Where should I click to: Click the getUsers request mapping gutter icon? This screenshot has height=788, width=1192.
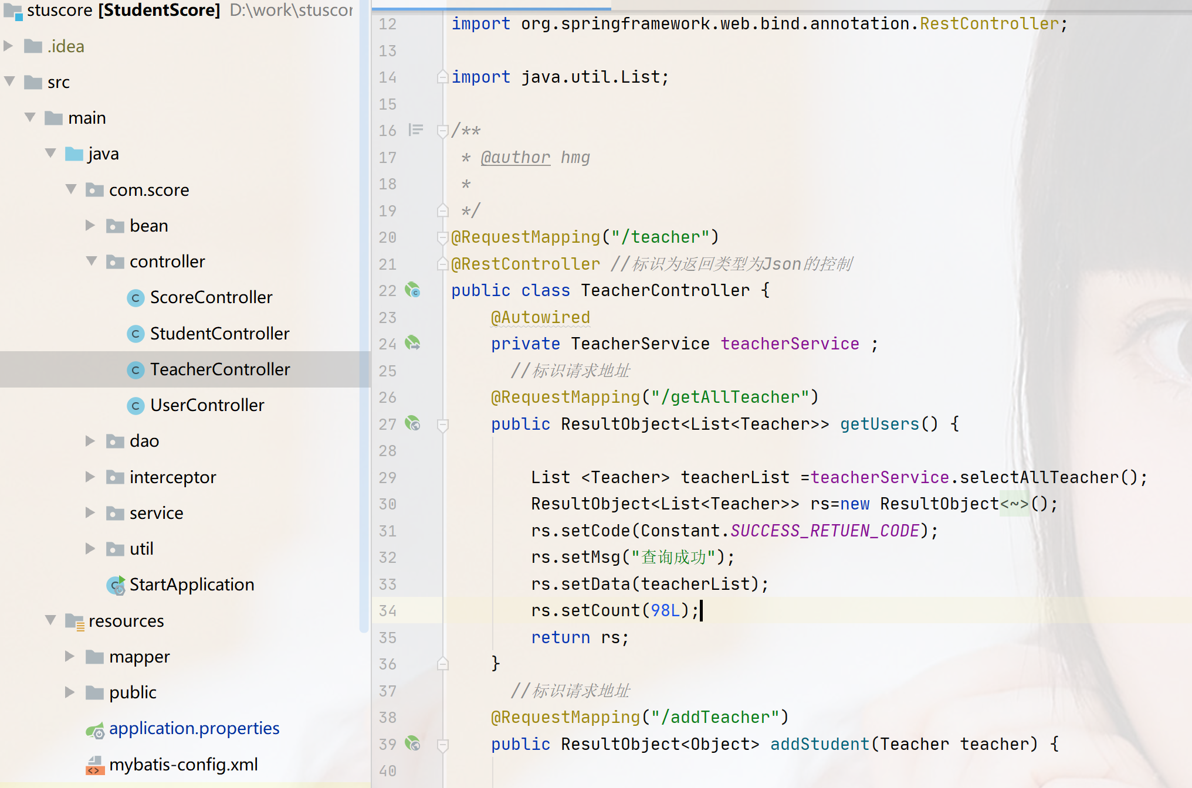click(x=413, y=423)
